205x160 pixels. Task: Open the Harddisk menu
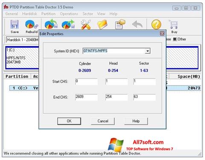click(x=29, y=14)
